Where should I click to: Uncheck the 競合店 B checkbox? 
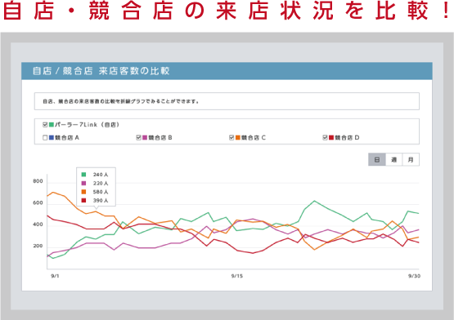pos(138,138)
